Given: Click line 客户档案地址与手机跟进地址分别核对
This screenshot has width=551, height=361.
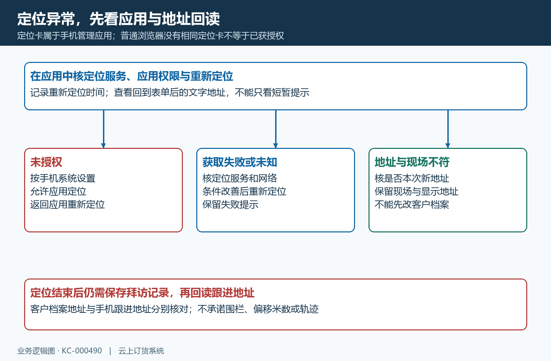Looking at the screenshot, I should (174, 309).
